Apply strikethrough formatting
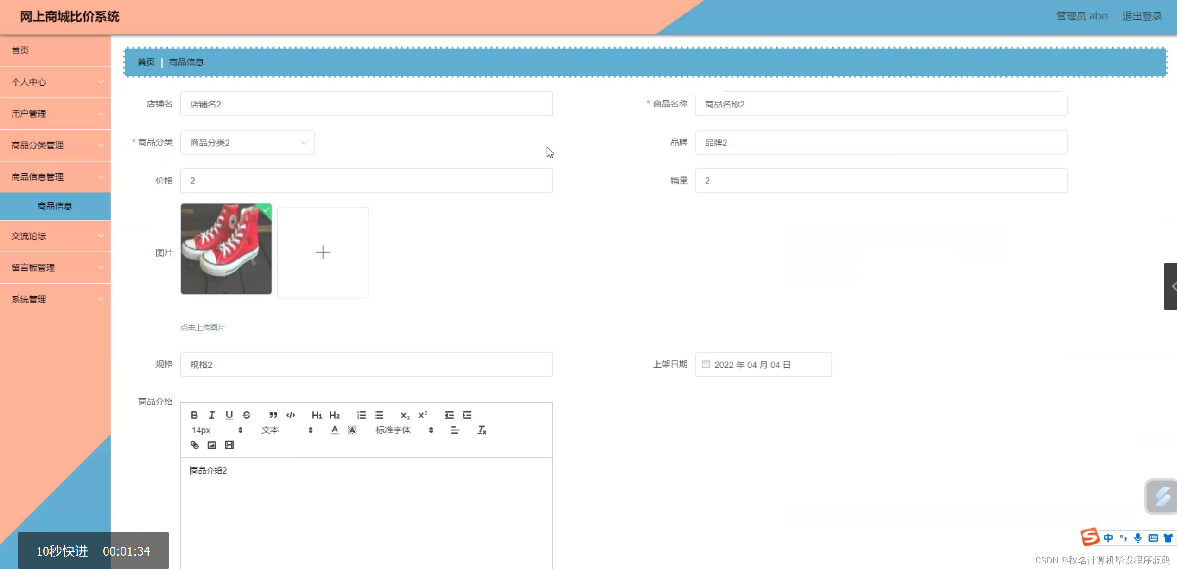 247,415
